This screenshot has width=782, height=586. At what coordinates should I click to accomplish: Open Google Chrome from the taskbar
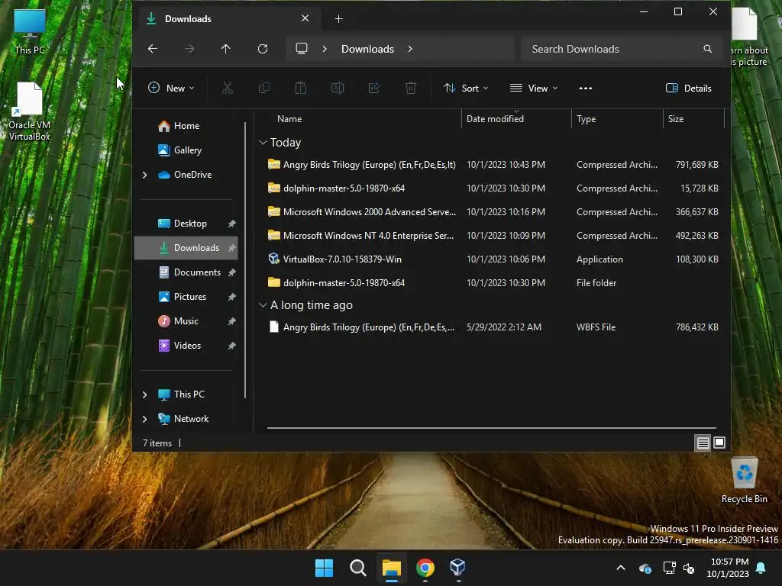pos(425,568)
